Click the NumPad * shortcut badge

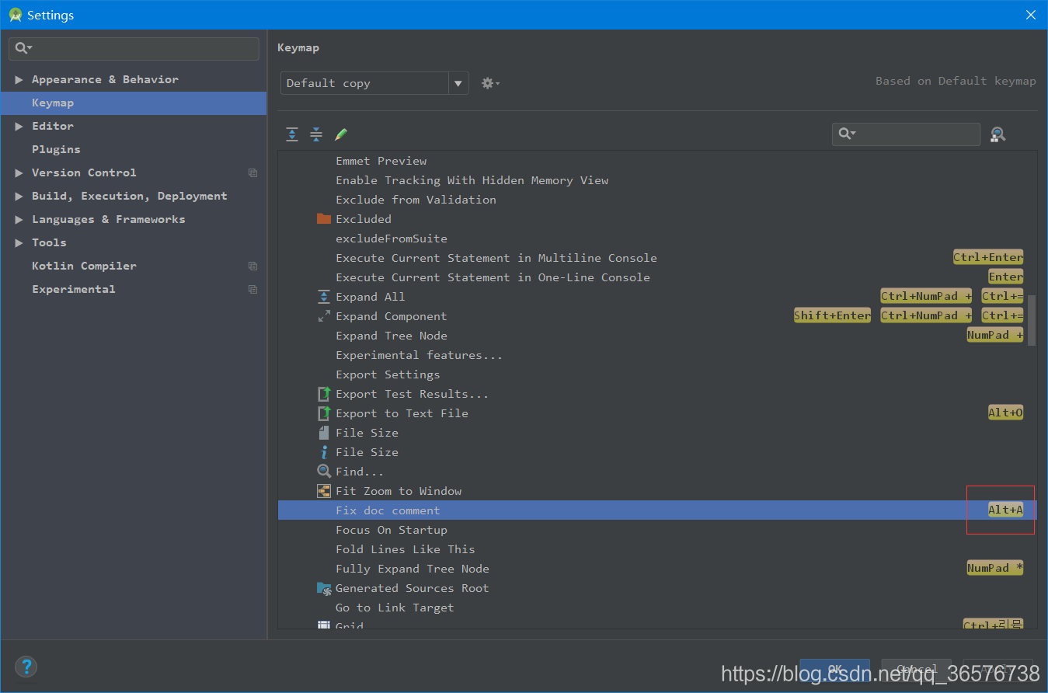click(x=995, y=568)
